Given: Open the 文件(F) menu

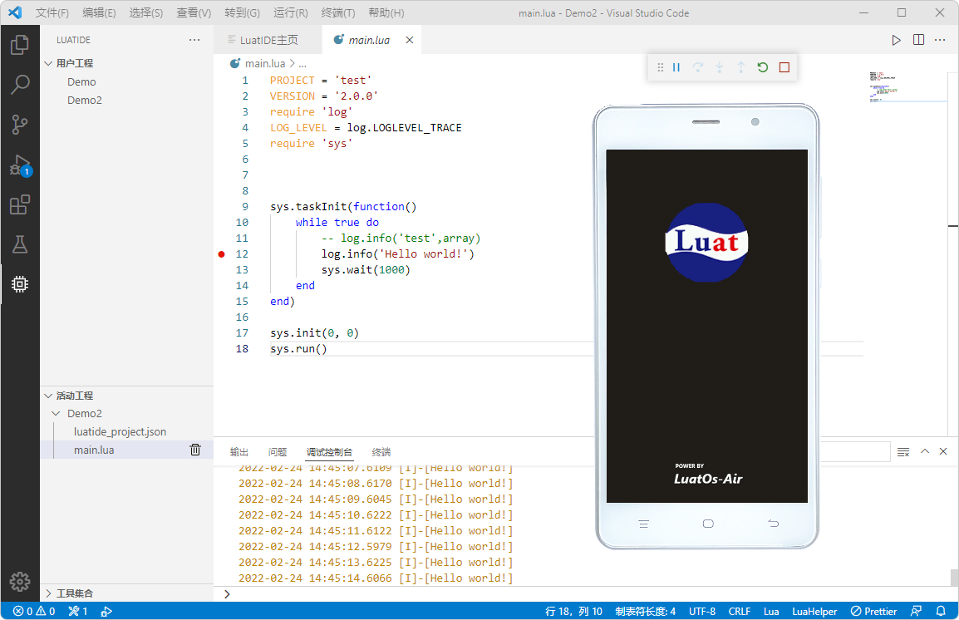Looking at the screenshot, I should (52, 12).
